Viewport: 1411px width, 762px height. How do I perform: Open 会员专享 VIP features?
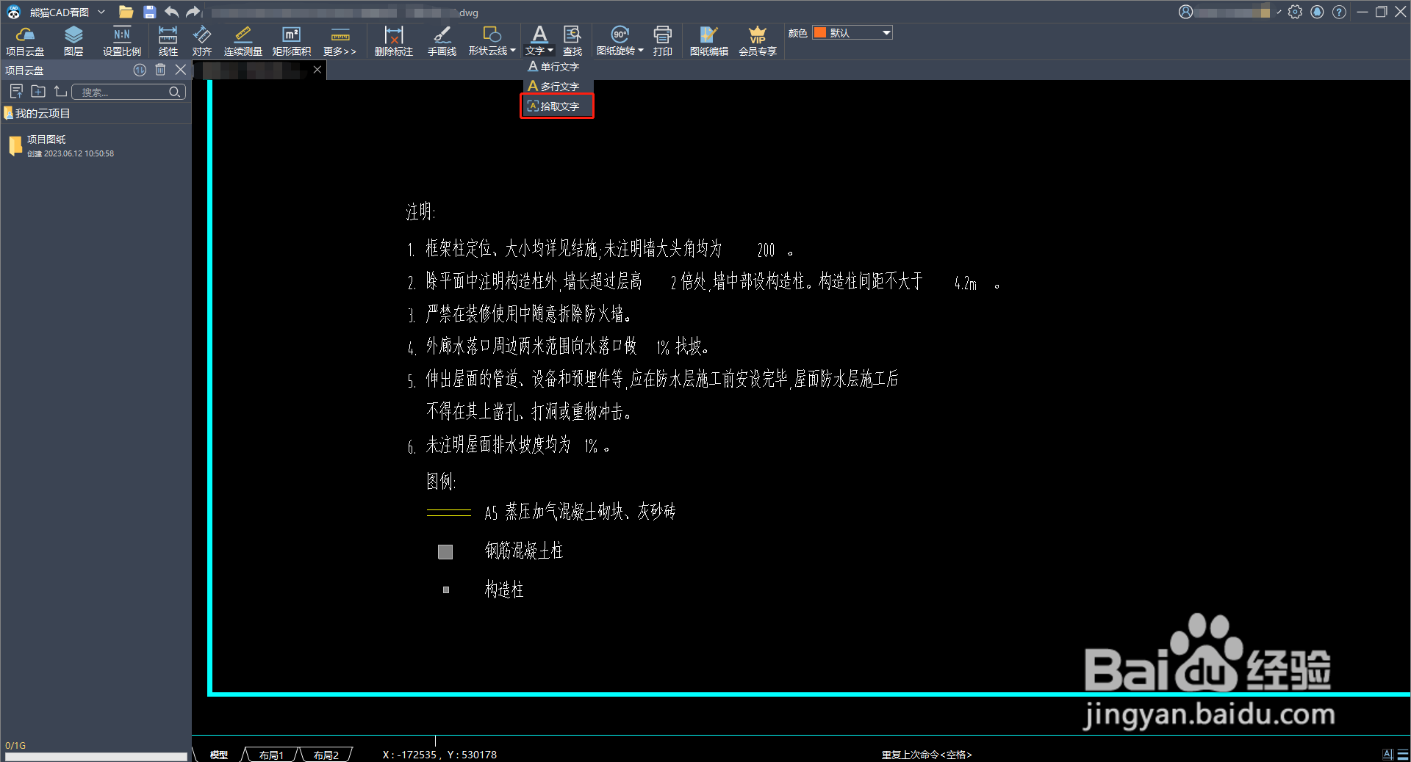pos(758,41)
